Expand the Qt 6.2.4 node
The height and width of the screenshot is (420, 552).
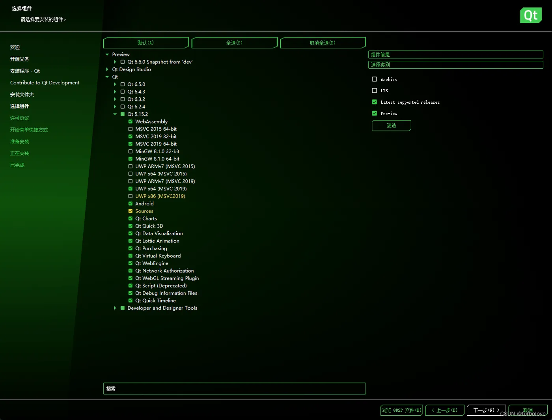pyautogui.click(x=115, y=107)
